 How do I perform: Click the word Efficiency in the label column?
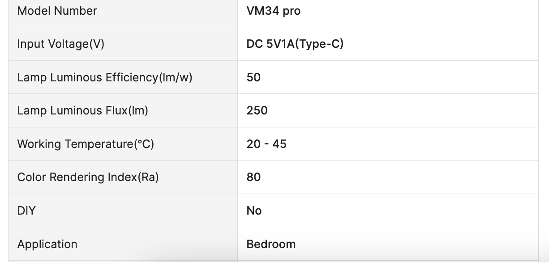(132, 77)
